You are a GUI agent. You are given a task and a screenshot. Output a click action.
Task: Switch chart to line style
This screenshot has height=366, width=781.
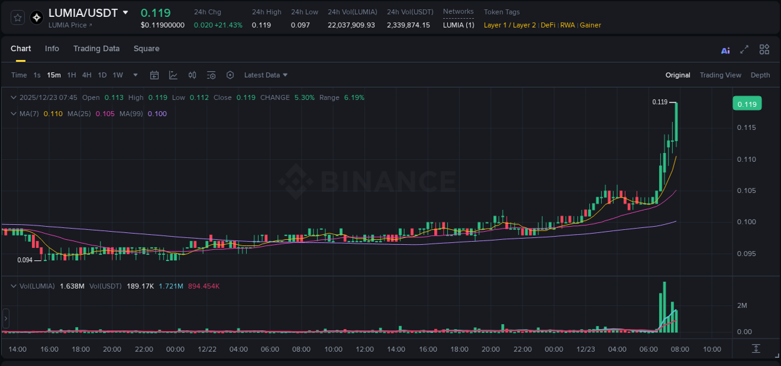(173, 75)
